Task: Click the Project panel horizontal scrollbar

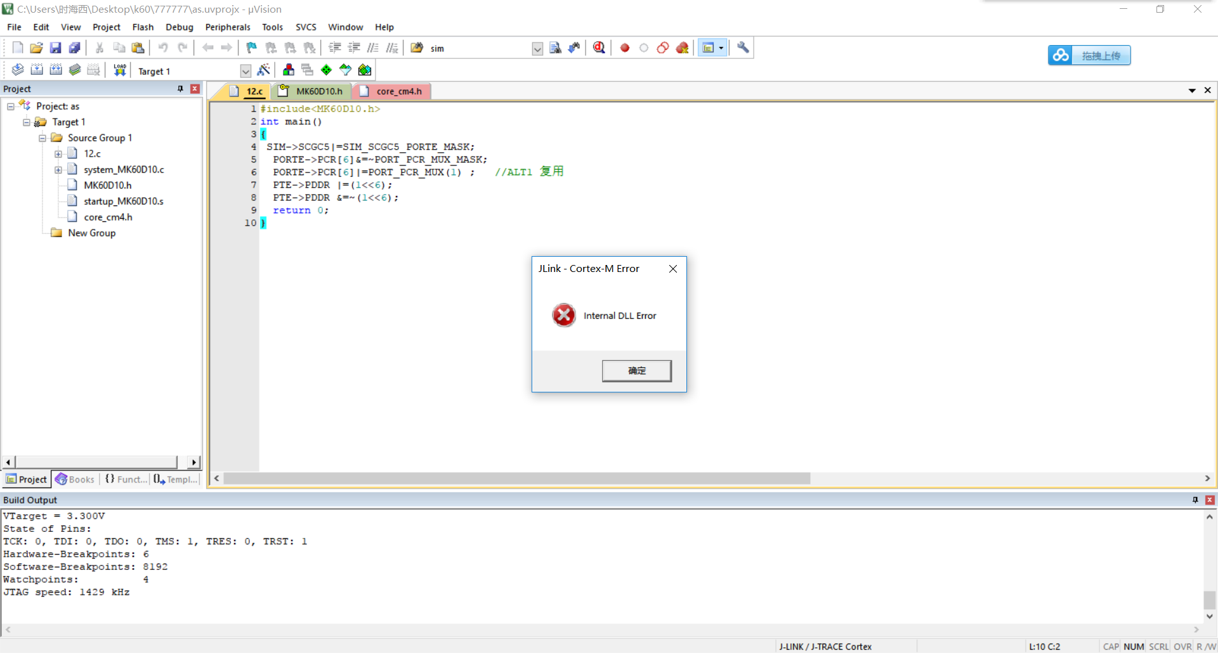Action: click(101, 462)
